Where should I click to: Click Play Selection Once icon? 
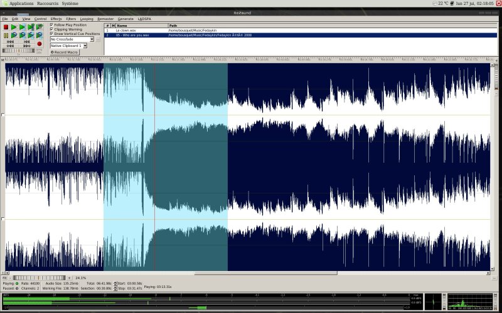coord(23,27)
